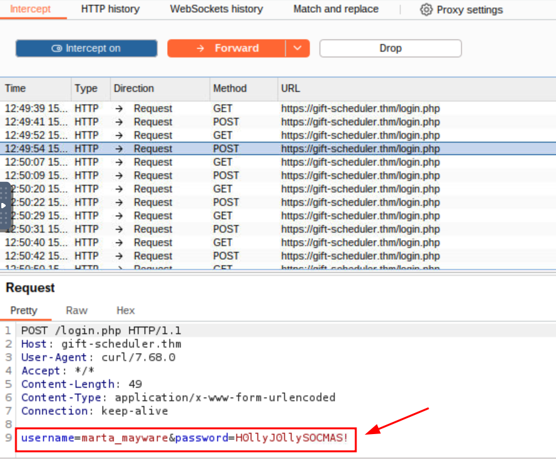Click the Content-Length 49 line
Viewport: 556px width, 466px height.
(82, 384)
